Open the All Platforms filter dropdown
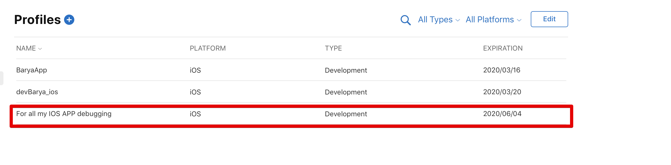The width and height of the screenshot is (671, 165). click(x=494, y=20)
